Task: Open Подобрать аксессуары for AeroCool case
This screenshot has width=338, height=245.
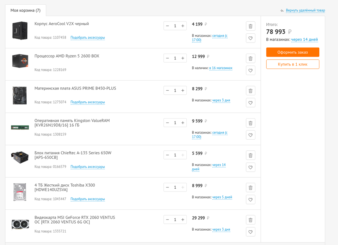Action: 88,38
